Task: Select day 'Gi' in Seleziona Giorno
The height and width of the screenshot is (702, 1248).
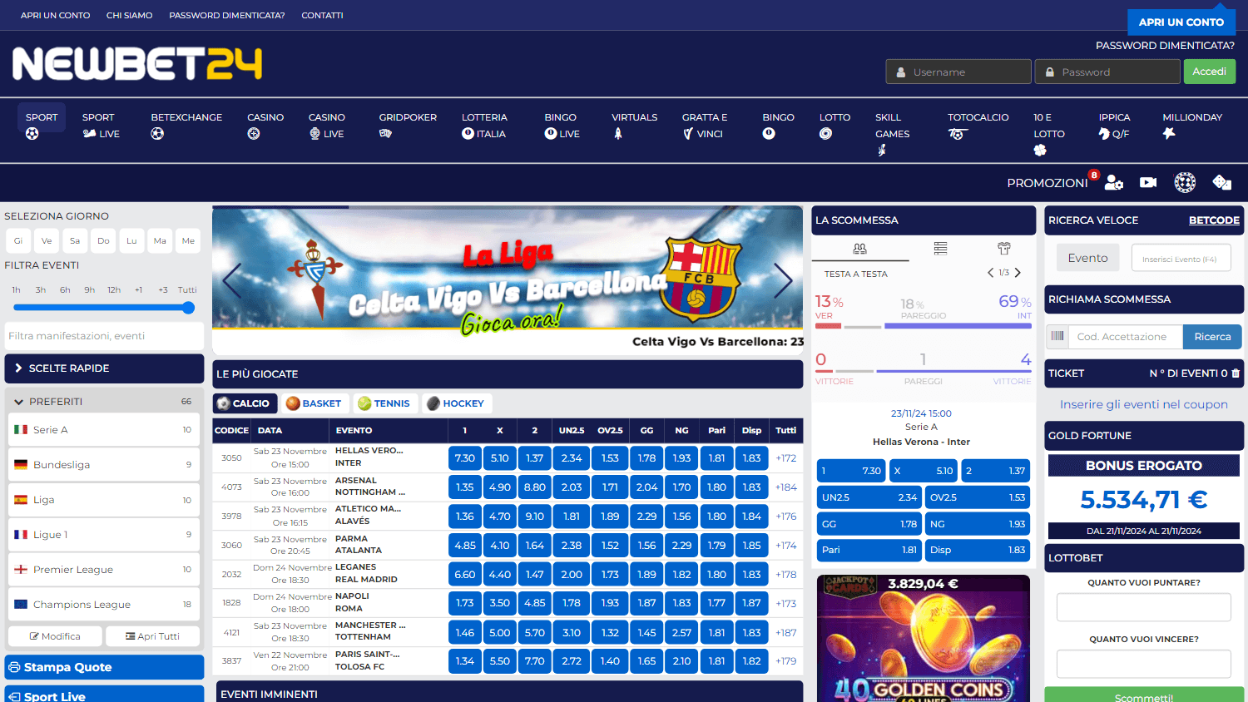Action: tap(18, 240)
